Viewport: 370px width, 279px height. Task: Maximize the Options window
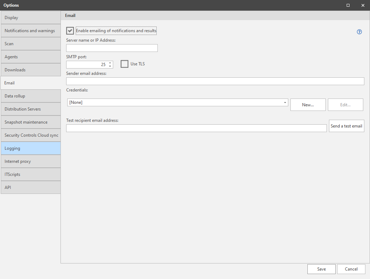tap(348, 5)
